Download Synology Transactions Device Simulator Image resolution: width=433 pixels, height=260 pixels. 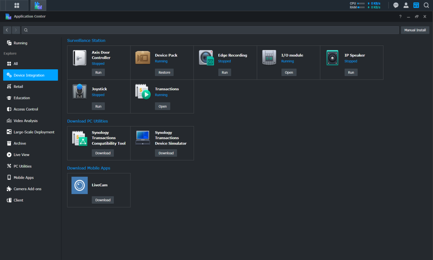click(166, 153)
